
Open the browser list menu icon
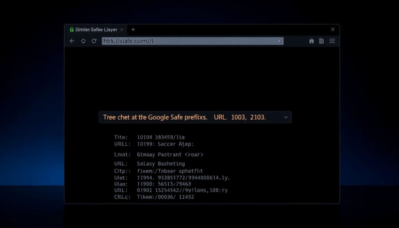[x=332, y=41]
